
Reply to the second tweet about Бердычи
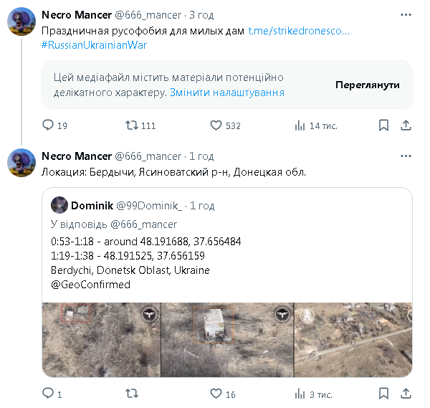[x=49, y=394]
